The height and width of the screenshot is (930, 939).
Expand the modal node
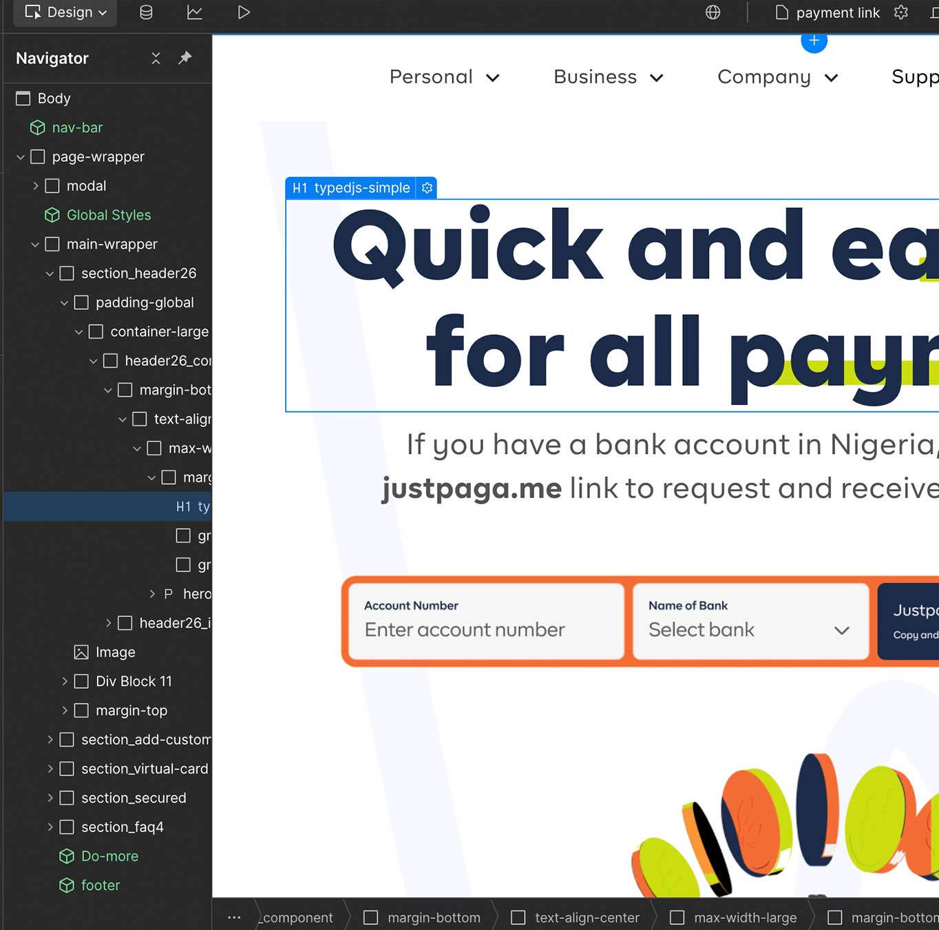(x=35, y=186)
